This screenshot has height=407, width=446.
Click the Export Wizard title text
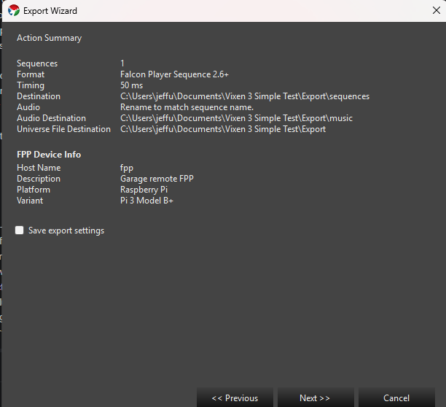50,11
